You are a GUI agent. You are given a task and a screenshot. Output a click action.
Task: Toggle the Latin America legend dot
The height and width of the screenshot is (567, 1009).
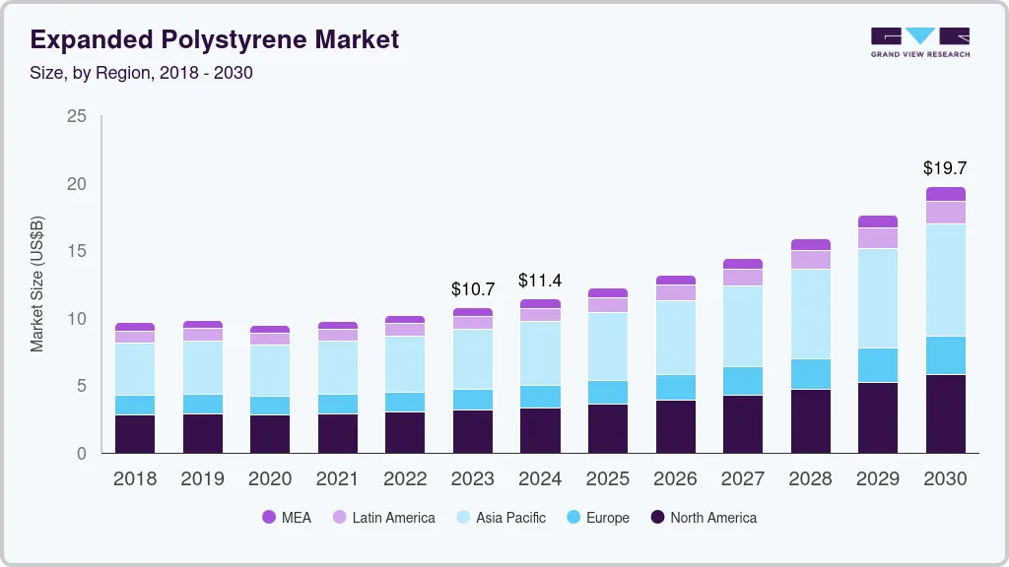pyautogui.click(x=340, y=517)
